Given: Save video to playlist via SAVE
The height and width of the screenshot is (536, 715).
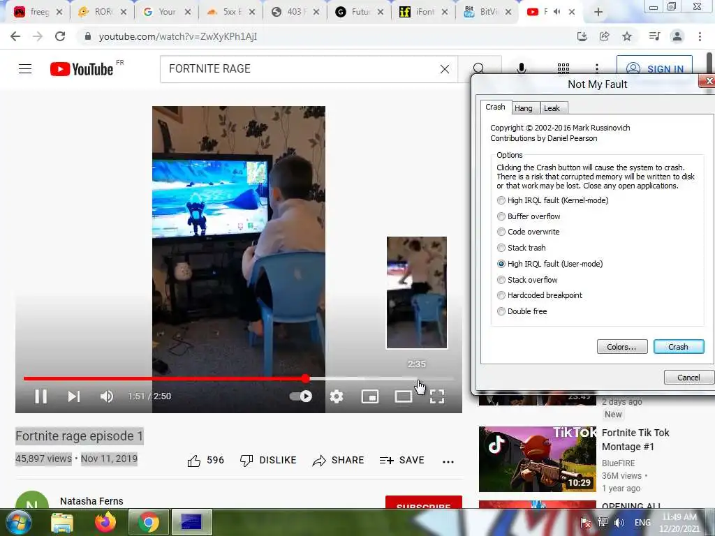Looking at the screenshot, I should coord(401,461).
